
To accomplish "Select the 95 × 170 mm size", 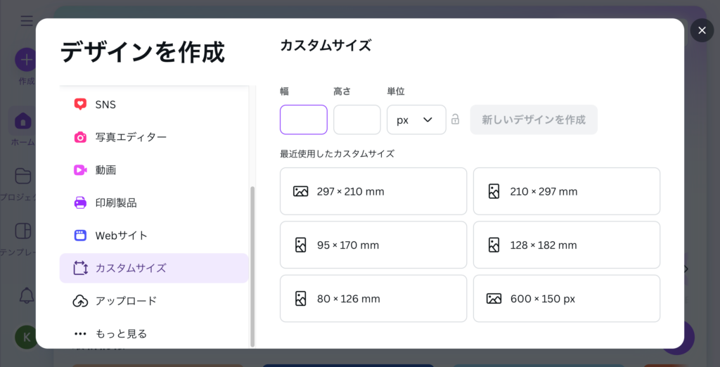I will click(x=373, y=245).
